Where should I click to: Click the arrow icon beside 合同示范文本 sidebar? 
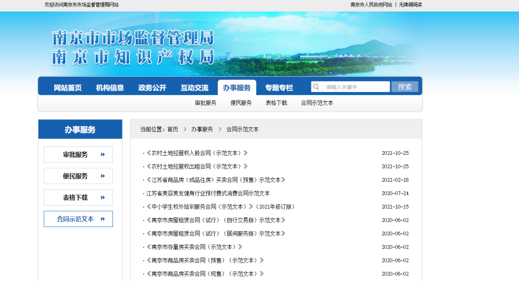(x=103, y=219)
